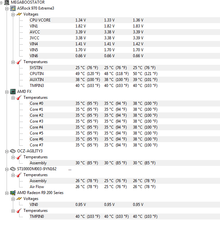Collapse the Temperatures group under AMD Radeon R9

(13, 211)
